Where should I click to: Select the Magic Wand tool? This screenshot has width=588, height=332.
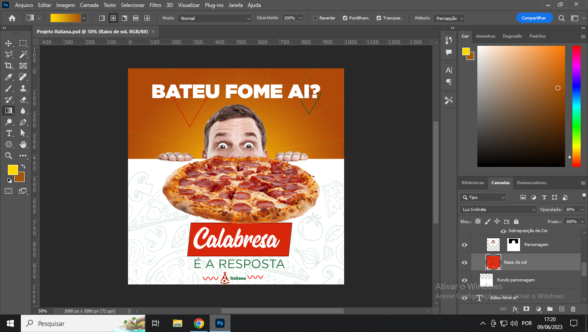tap(23, 54)
